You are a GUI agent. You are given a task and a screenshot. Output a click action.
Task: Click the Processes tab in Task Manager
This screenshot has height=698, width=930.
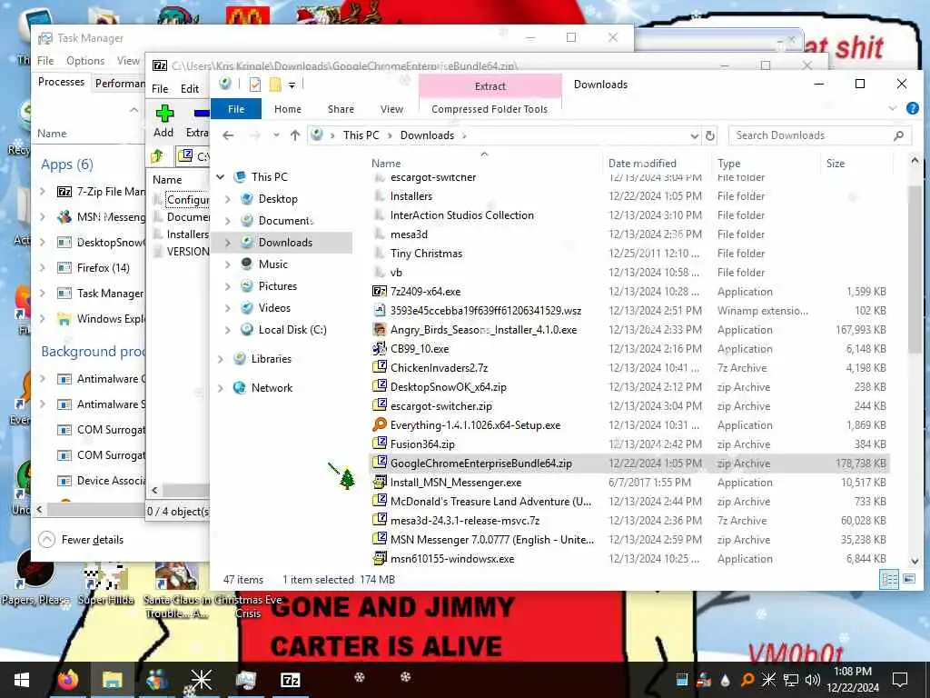click(x=61, y=82)
